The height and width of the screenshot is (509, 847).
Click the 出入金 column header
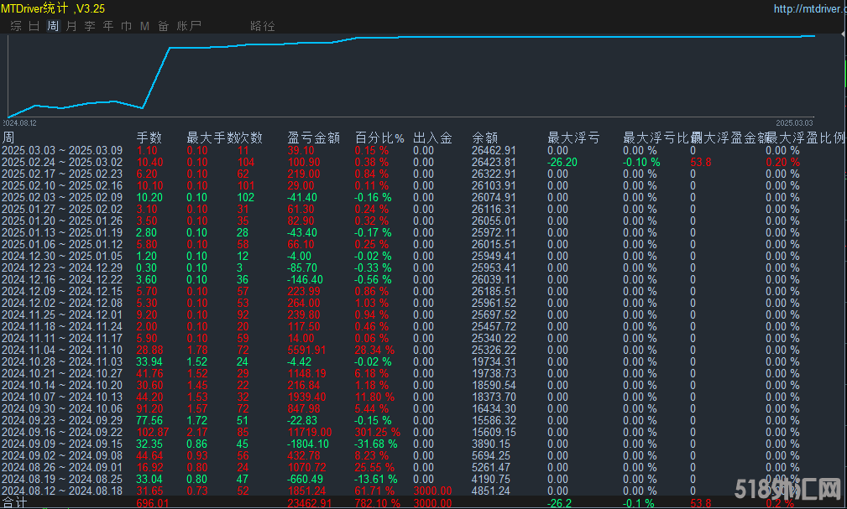432,138
